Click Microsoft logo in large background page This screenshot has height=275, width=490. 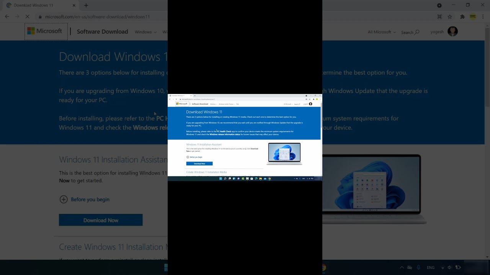[x=46, y=31]
